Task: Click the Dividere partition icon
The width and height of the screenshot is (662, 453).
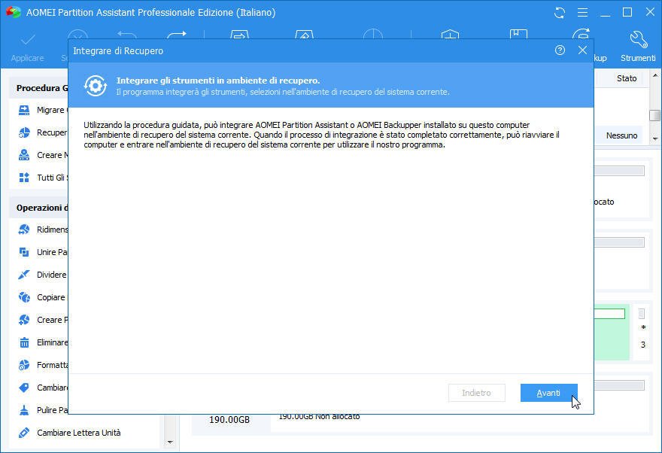Action: coord(24,275)
